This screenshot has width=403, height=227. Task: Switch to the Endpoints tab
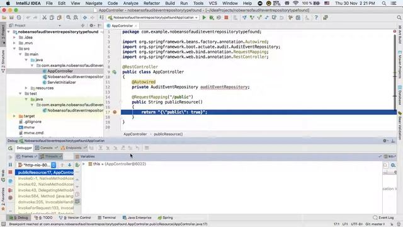point(73,148)
